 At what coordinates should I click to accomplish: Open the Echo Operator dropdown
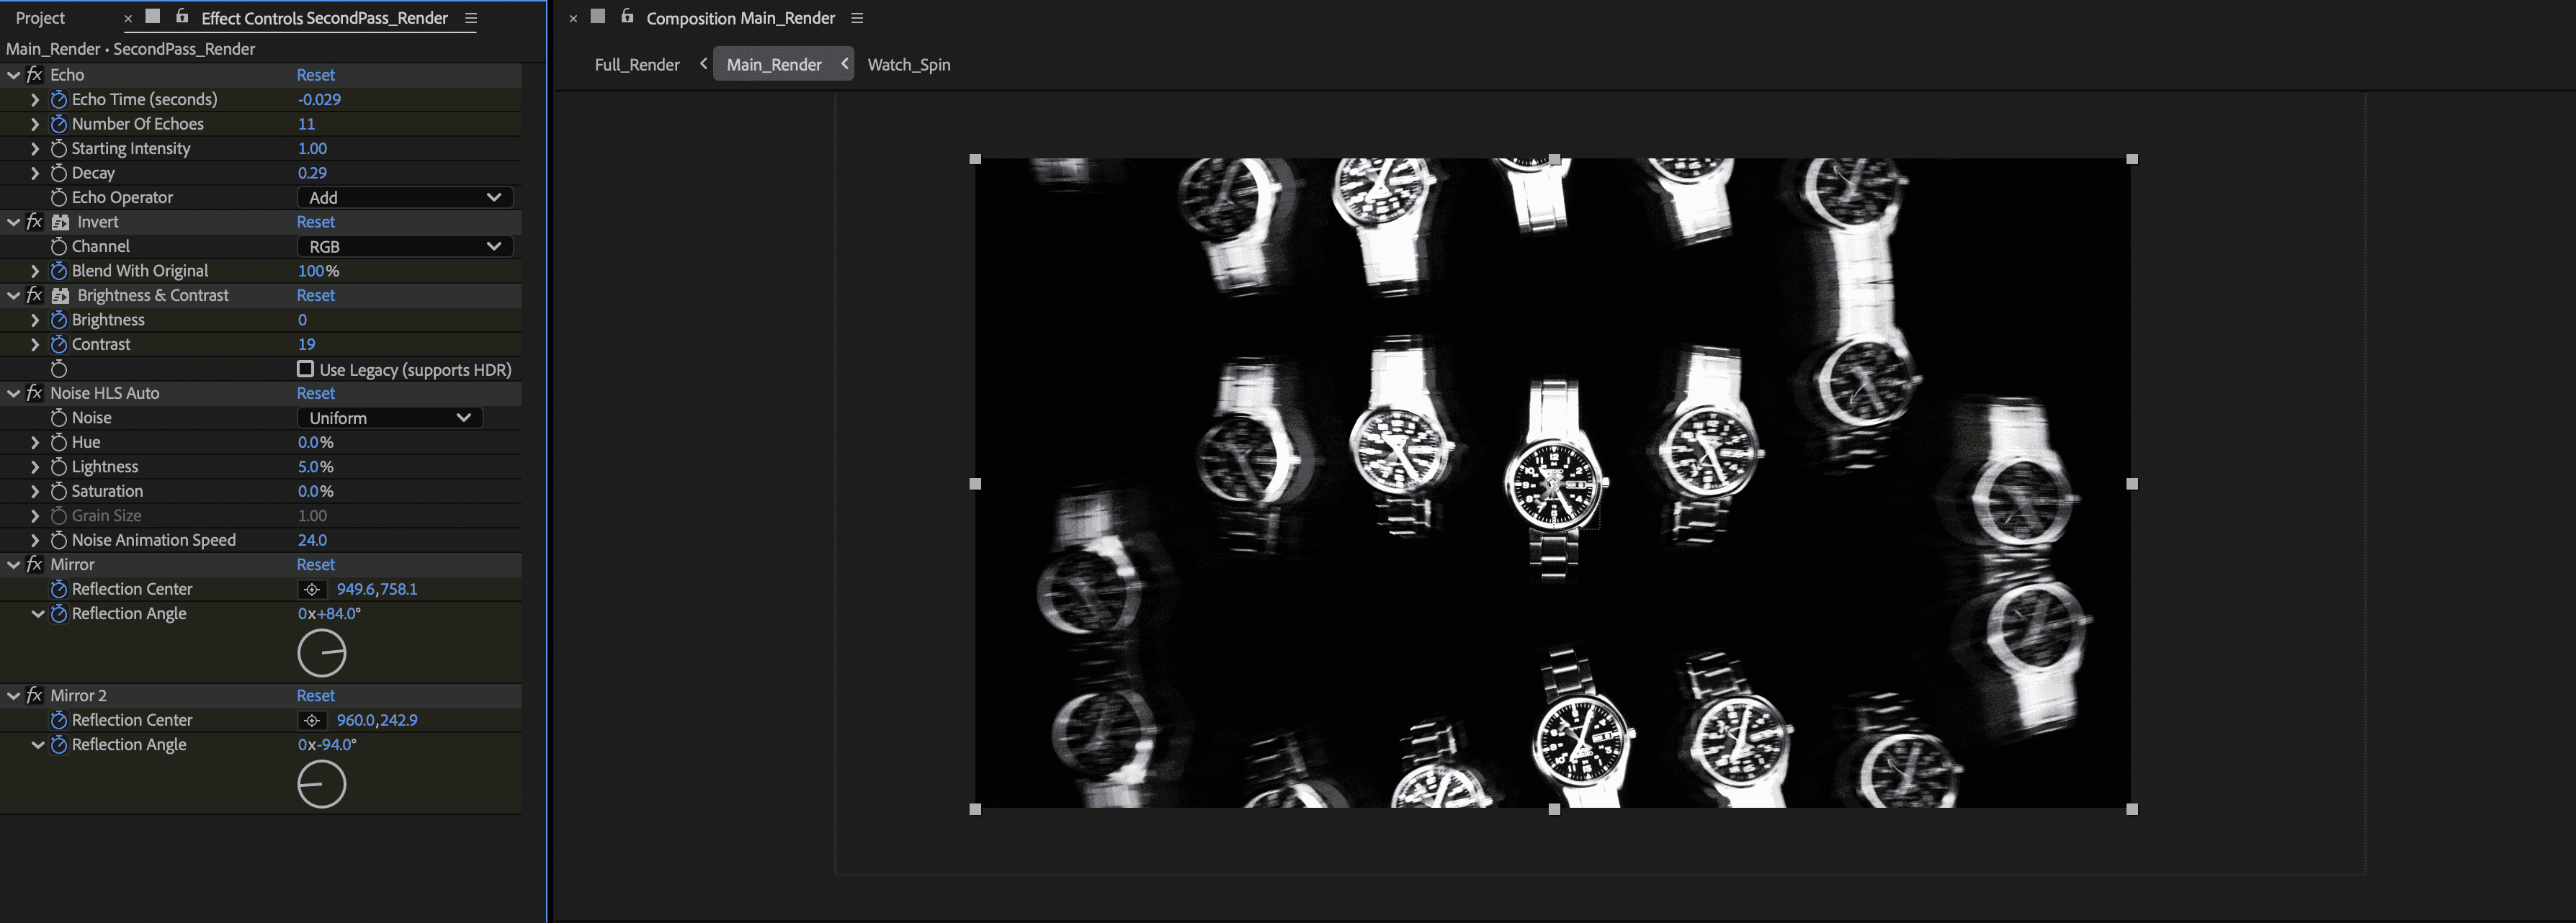[x=405, y=198]
